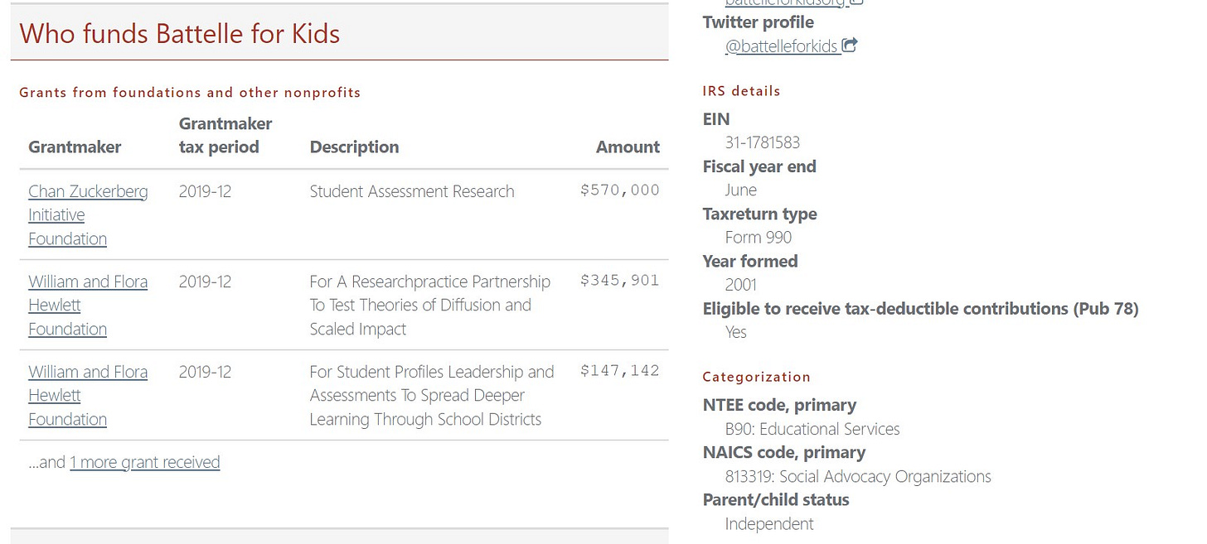Click the $147,142 grant amount
1207x544 pixels.
point(619,371)
